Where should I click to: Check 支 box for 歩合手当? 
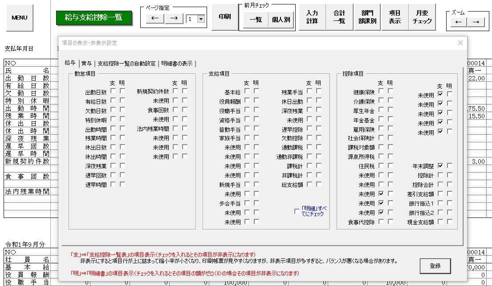(247, 203)
